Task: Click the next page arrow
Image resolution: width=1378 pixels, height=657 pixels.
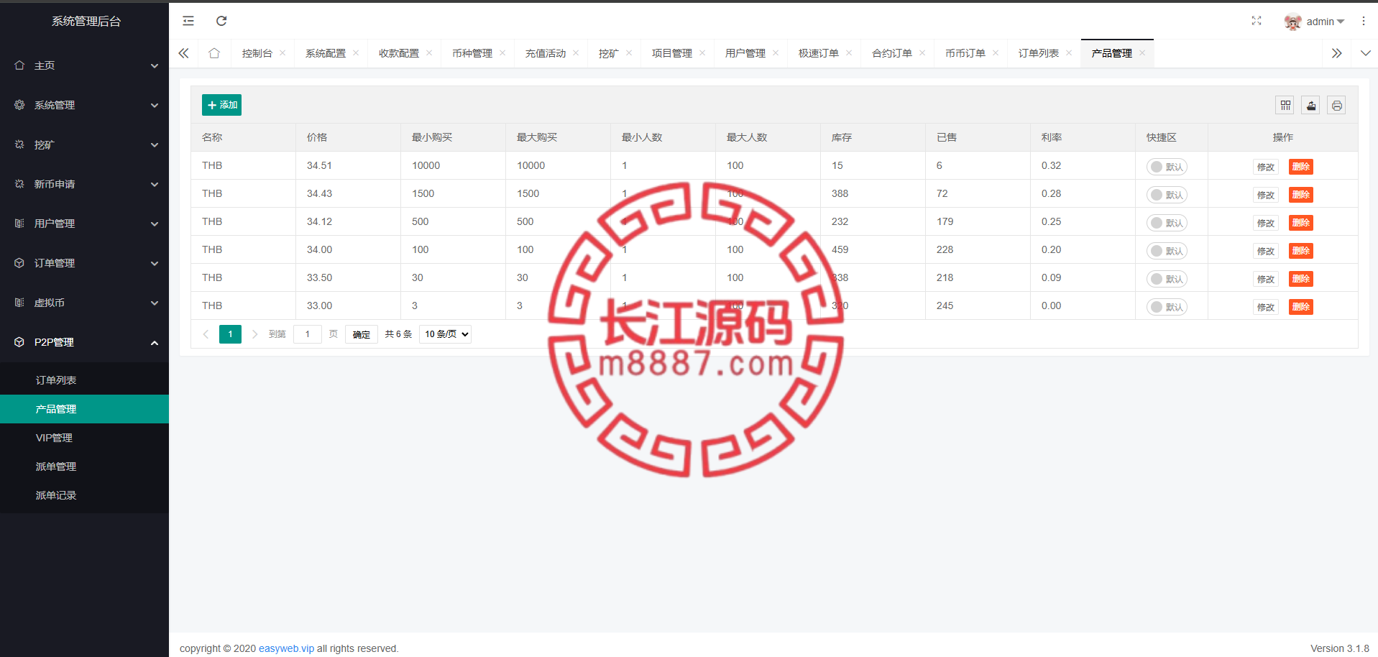Action: click(x=254, y=334)
